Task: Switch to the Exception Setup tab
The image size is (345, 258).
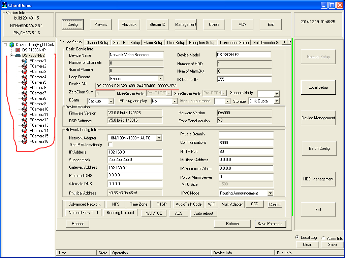Action: [x=202, y=43]
